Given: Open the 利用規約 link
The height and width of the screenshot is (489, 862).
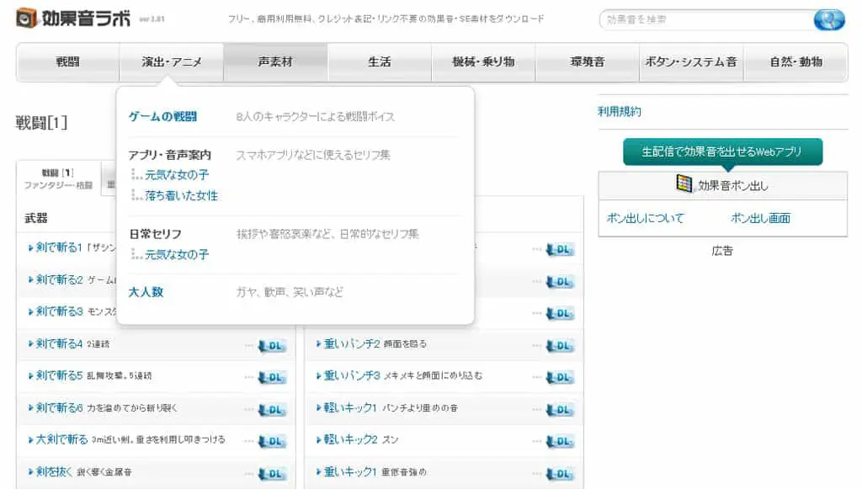Looking at the screenshot, I should pos(619,112).
